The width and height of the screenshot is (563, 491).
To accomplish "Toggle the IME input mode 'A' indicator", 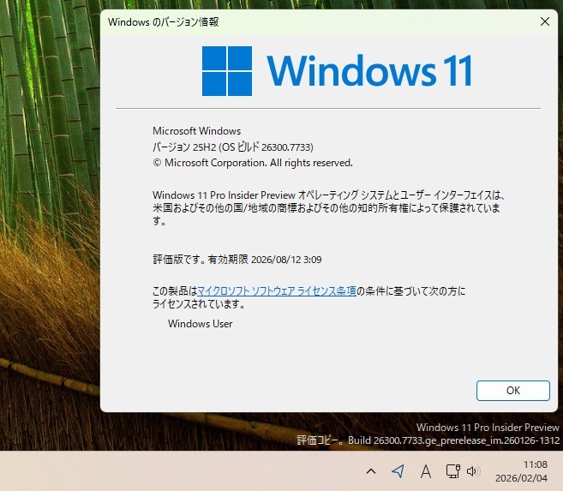I will 426,471.
